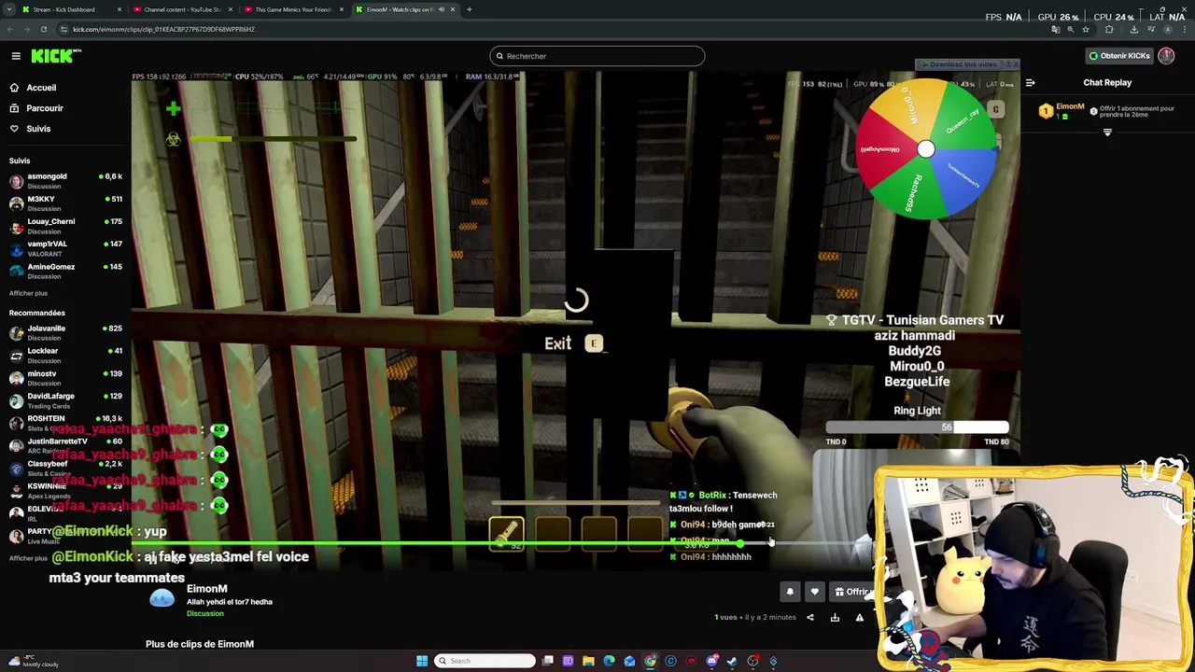The height and width of the screenshot is (672, 1195).
Task: Open the Windows Start menu
Action: 422,661
